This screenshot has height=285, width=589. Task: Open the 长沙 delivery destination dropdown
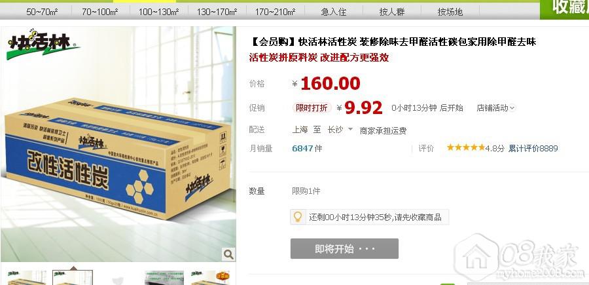tap(340, 130)
